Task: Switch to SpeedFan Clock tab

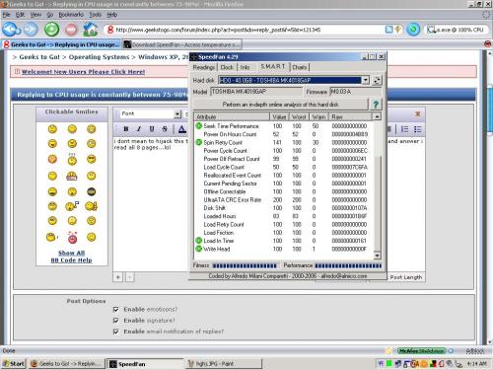Action: pos(227,67)
